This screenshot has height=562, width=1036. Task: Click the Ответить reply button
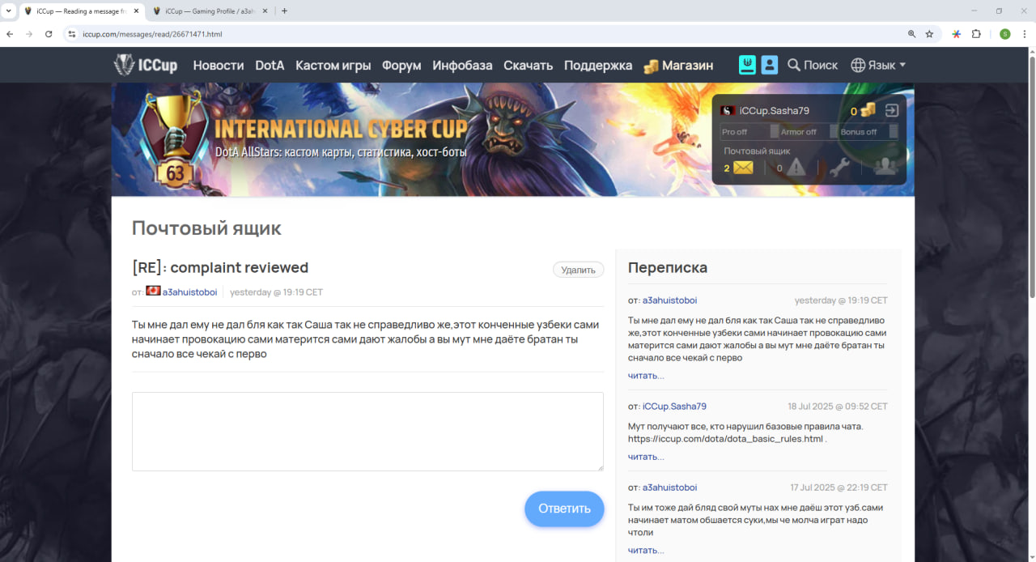(x=564, y=509)
